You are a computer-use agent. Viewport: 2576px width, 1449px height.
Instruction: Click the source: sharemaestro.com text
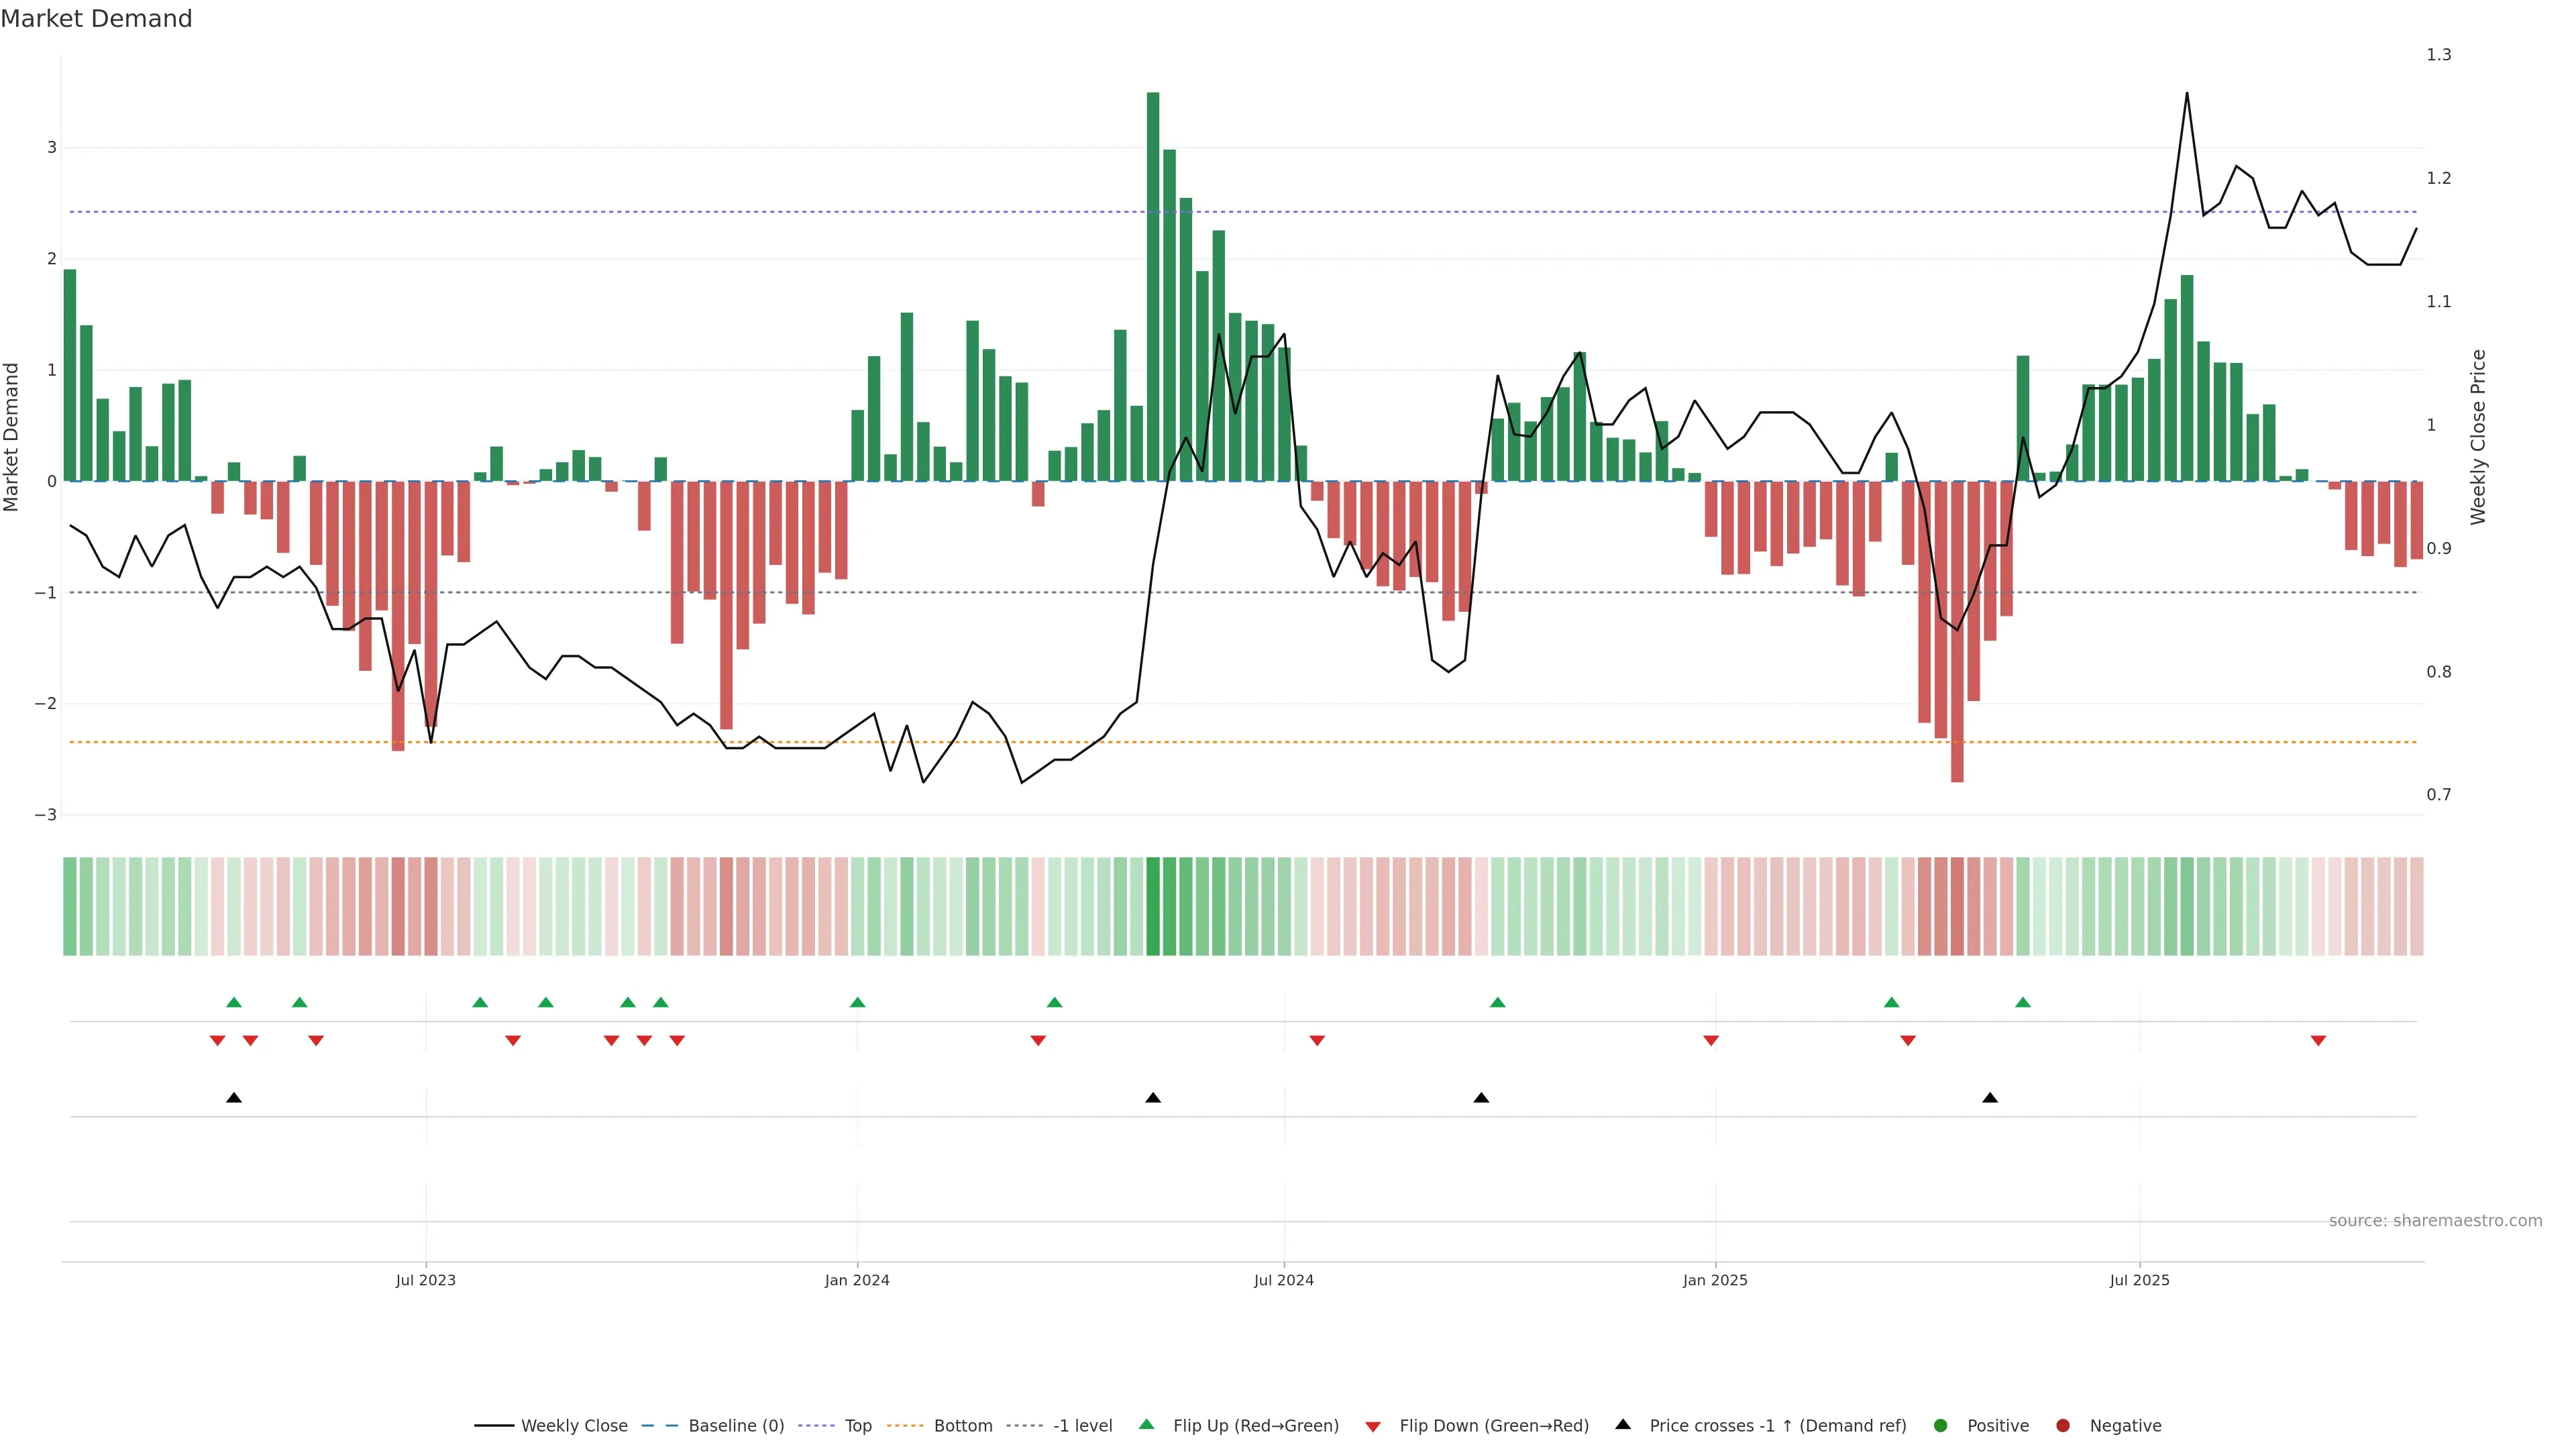[x=2435, y=1221]
